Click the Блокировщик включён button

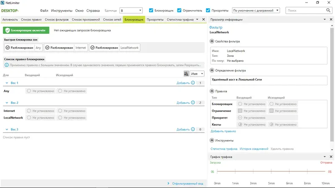26,30
